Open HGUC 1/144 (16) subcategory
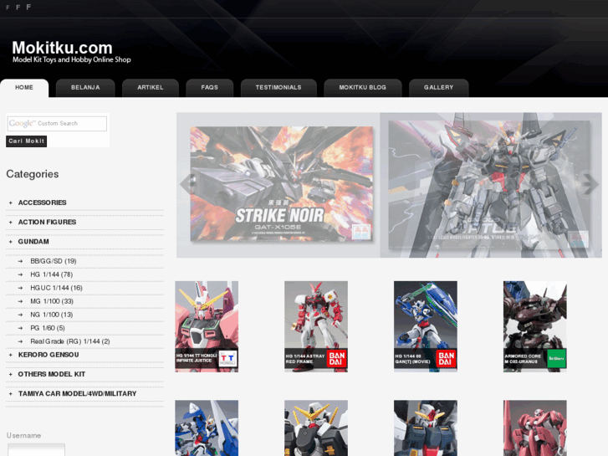Image resolution: width=608 pixels, height=456 pixels. pos(56,288)
